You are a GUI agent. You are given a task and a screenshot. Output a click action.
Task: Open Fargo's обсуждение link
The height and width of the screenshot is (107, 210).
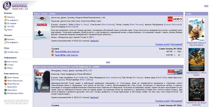(x=176, y=44)
